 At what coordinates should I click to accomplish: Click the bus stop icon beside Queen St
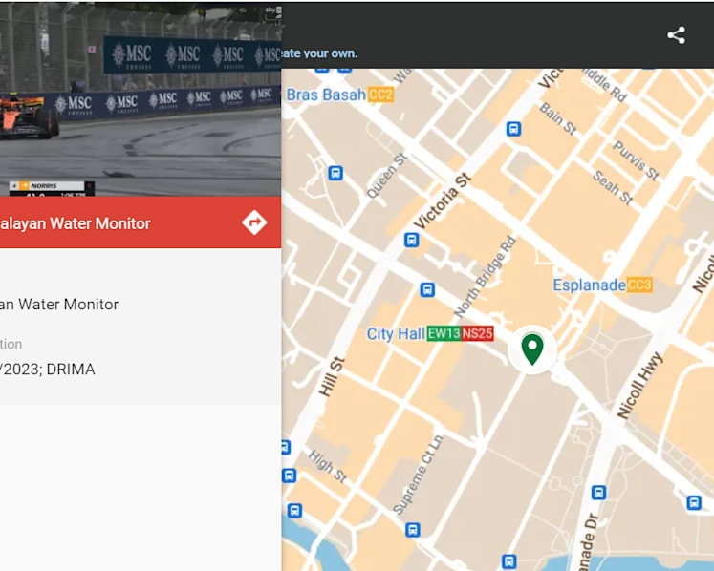[x=335, y=173]
